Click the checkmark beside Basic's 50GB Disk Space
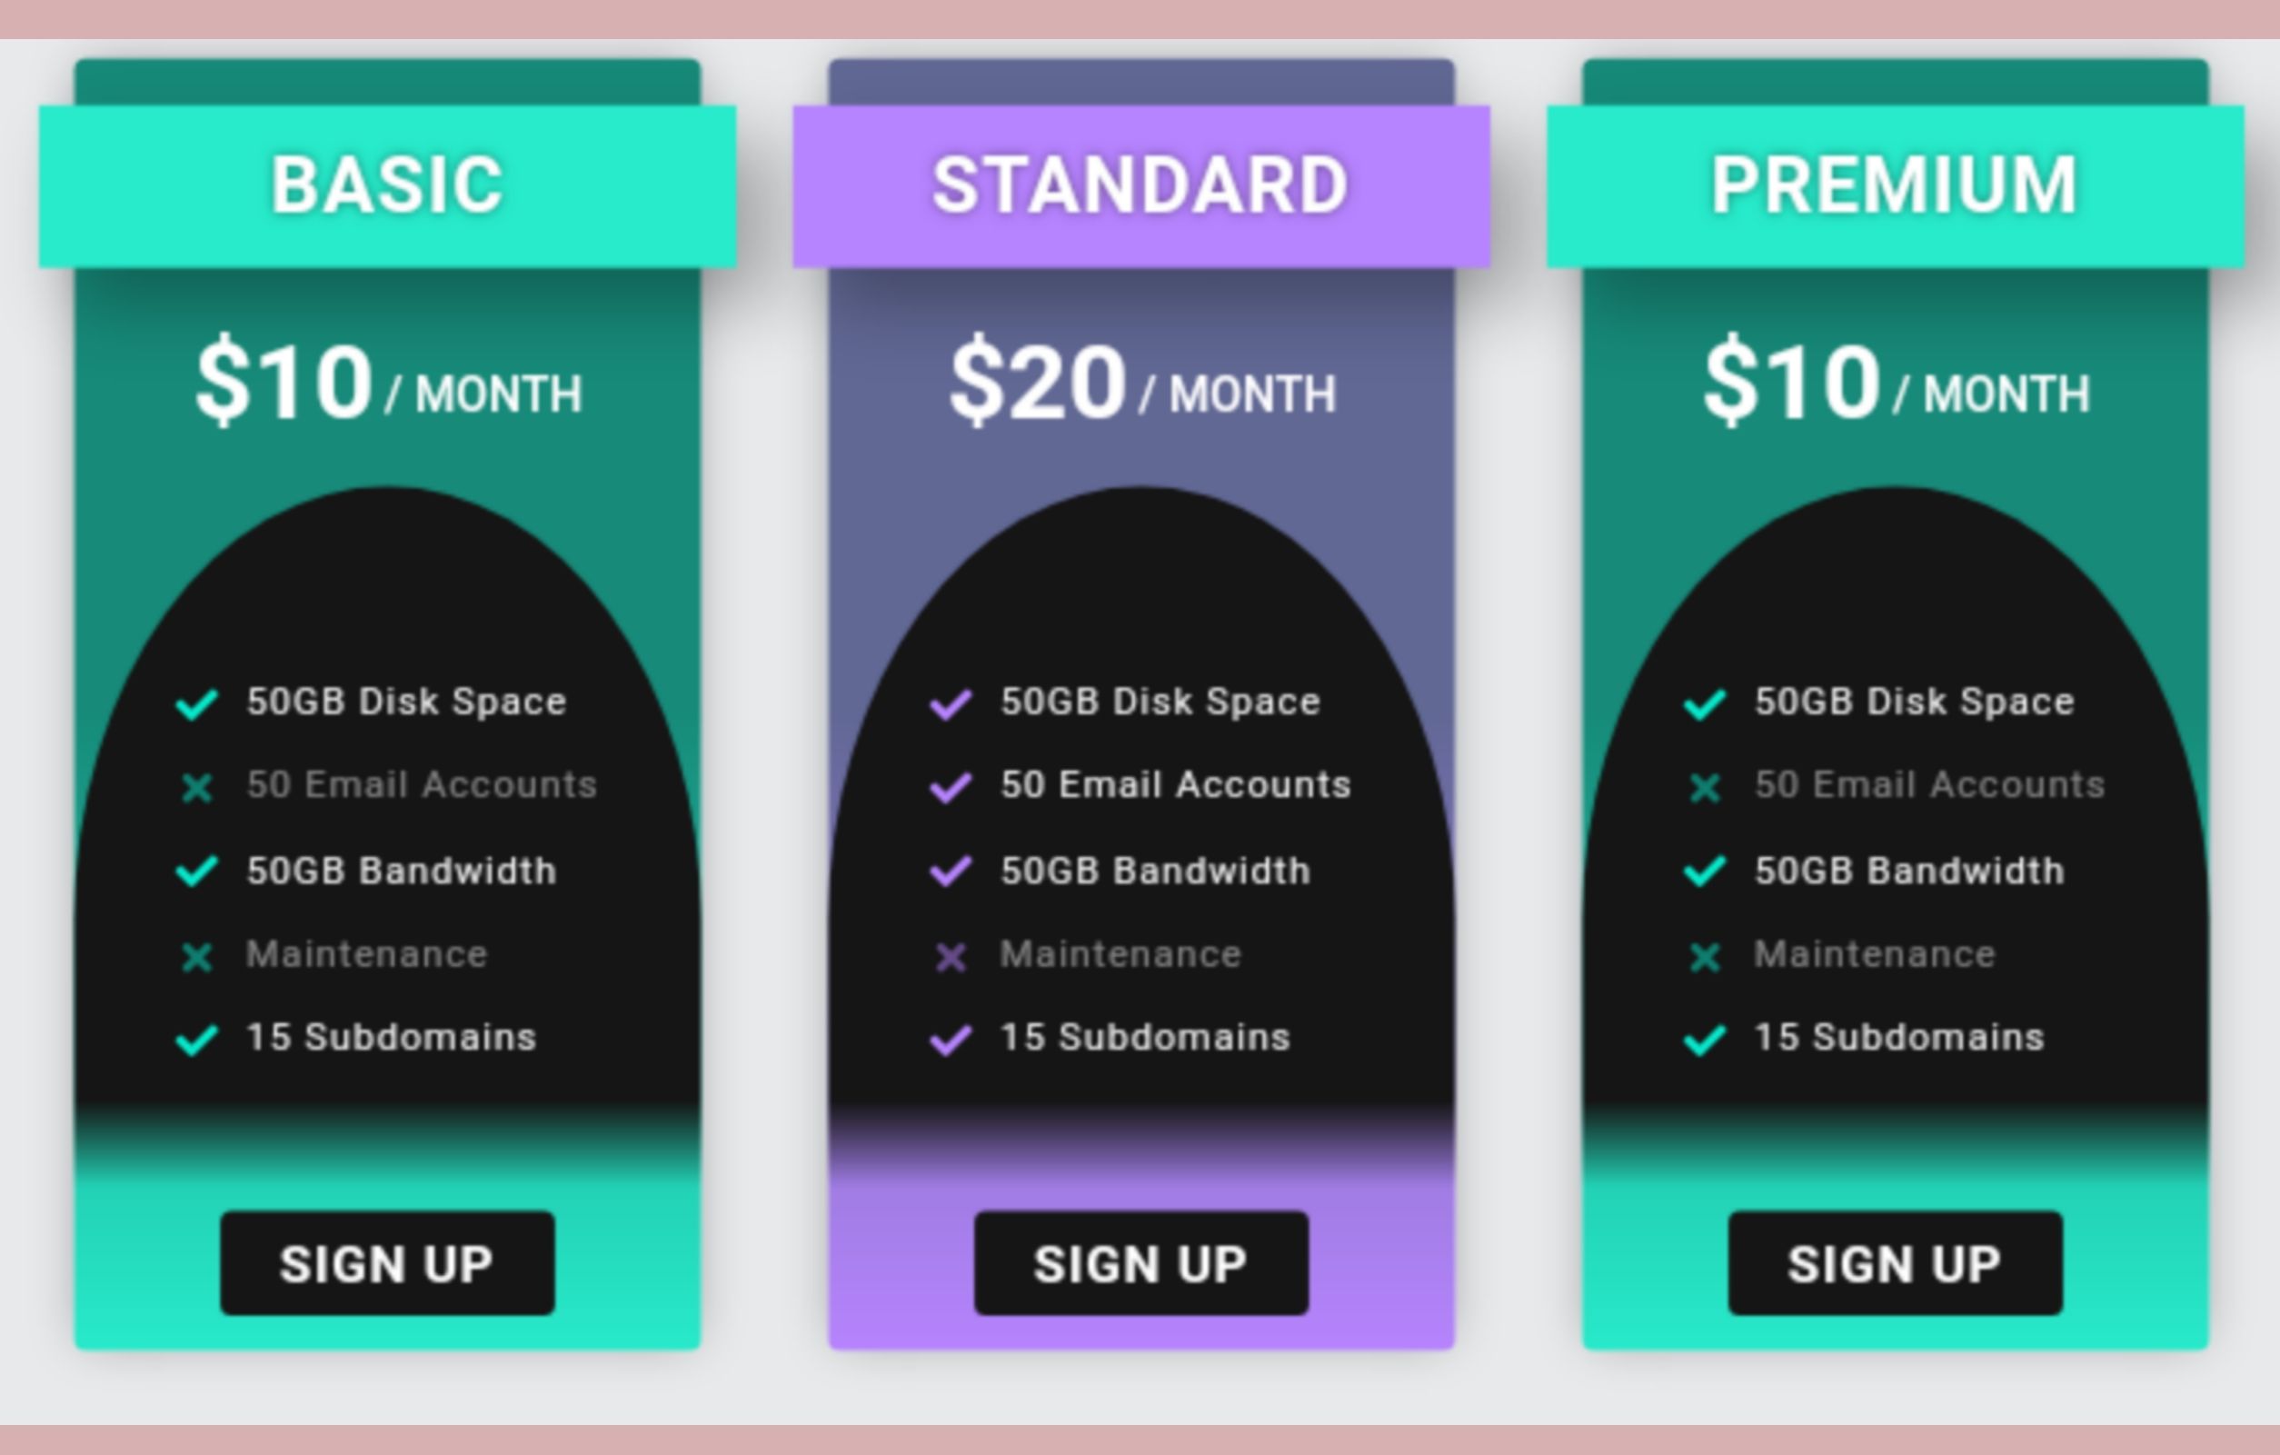Image resolution: width=2280 pixels, height=1455 pixels. tap(197, 704)
